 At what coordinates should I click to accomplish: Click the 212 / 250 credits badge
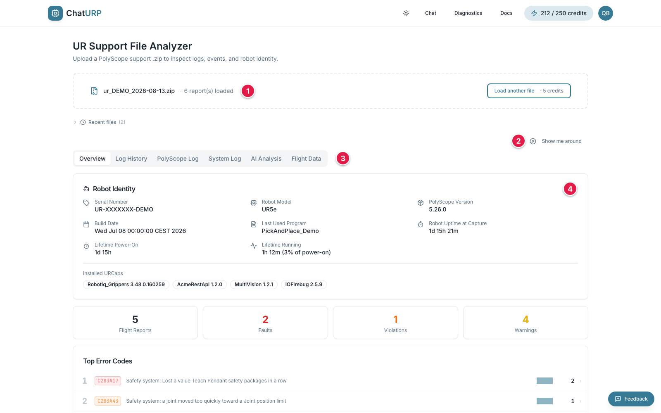tap(559, 13)
